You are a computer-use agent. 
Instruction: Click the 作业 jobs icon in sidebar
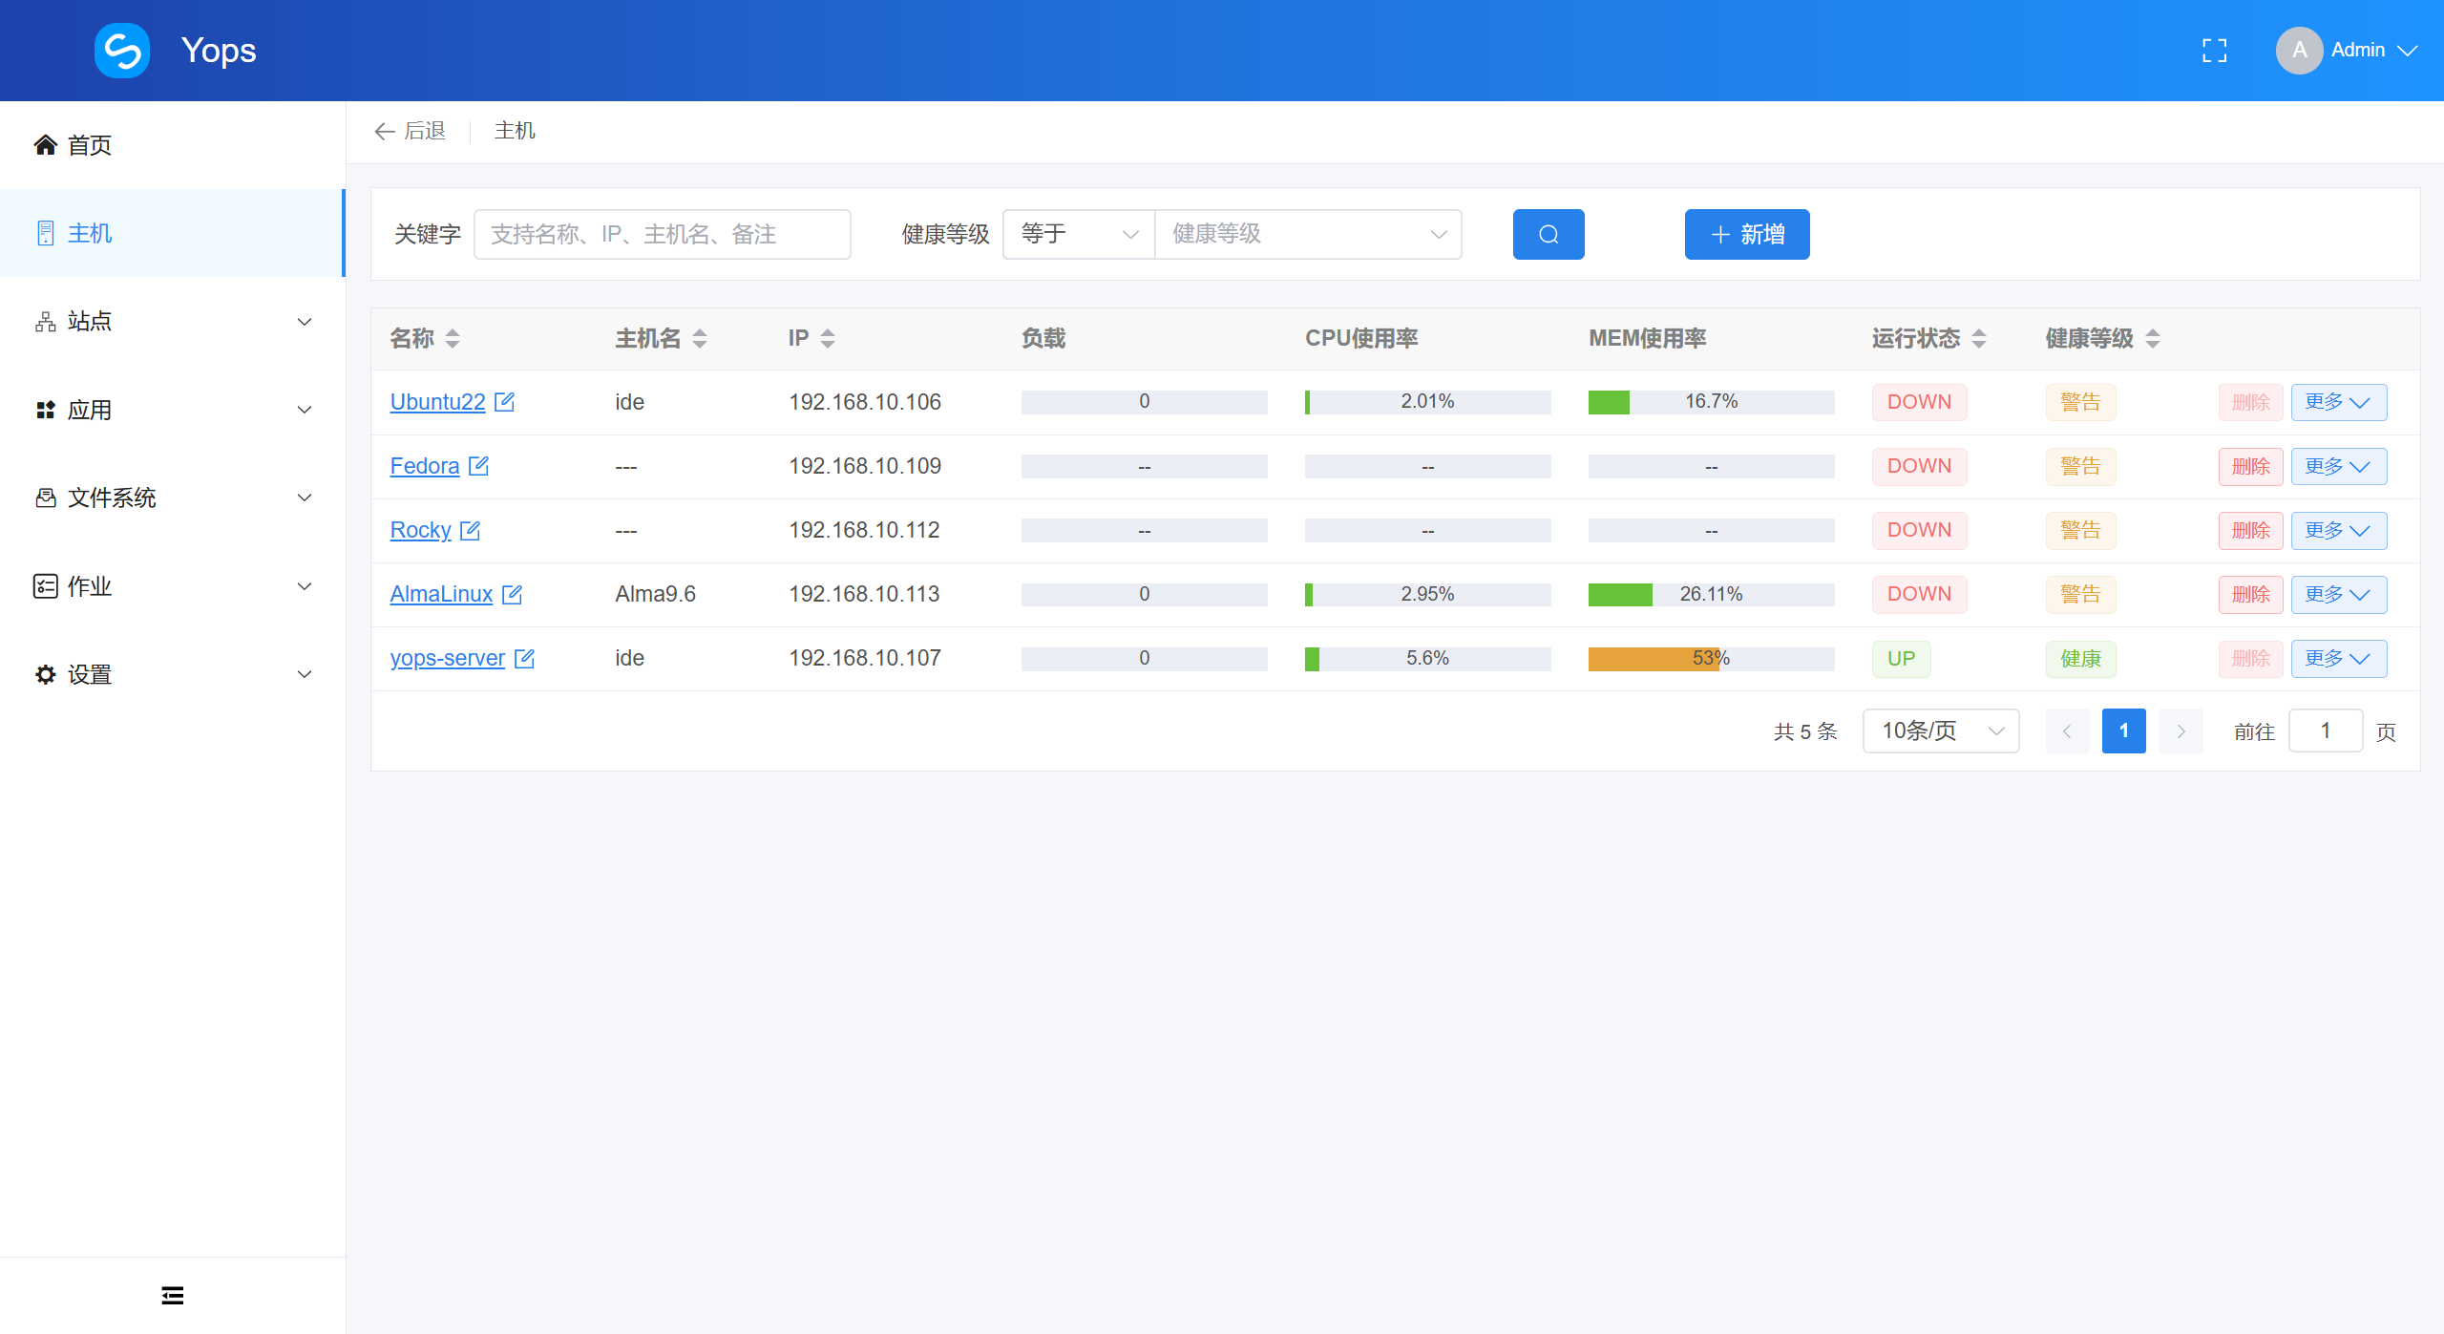(x=45, y=585)
